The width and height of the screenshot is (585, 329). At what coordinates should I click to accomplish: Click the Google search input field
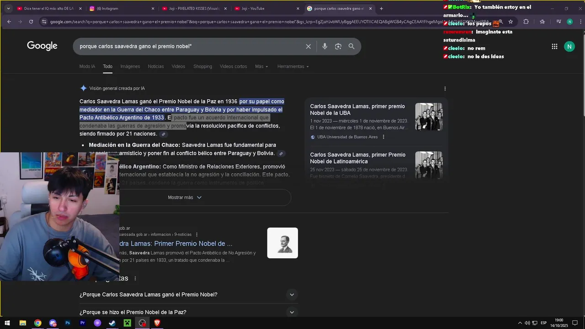click(190, 46)
